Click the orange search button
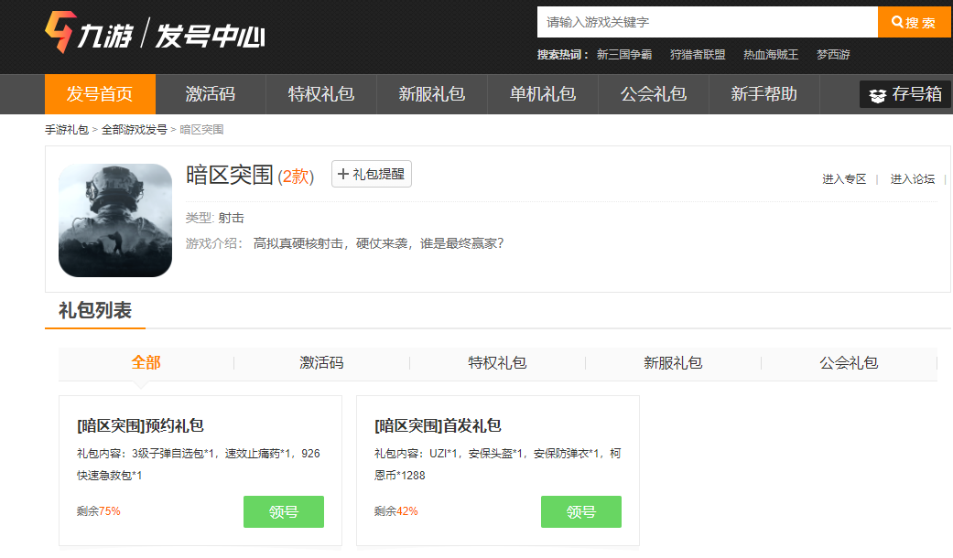 coord(913,22)
